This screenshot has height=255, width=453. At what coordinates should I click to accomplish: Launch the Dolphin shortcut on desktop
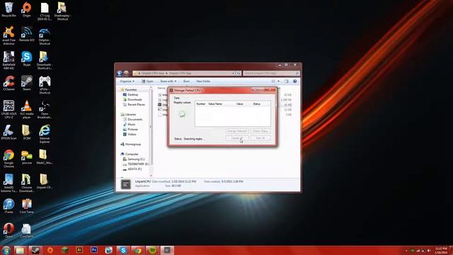click(45, 36)
